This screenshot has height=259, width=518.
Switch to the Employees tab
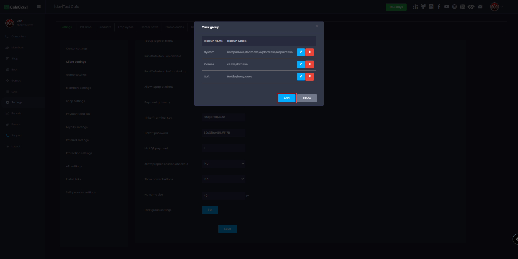tap(126, 27)
